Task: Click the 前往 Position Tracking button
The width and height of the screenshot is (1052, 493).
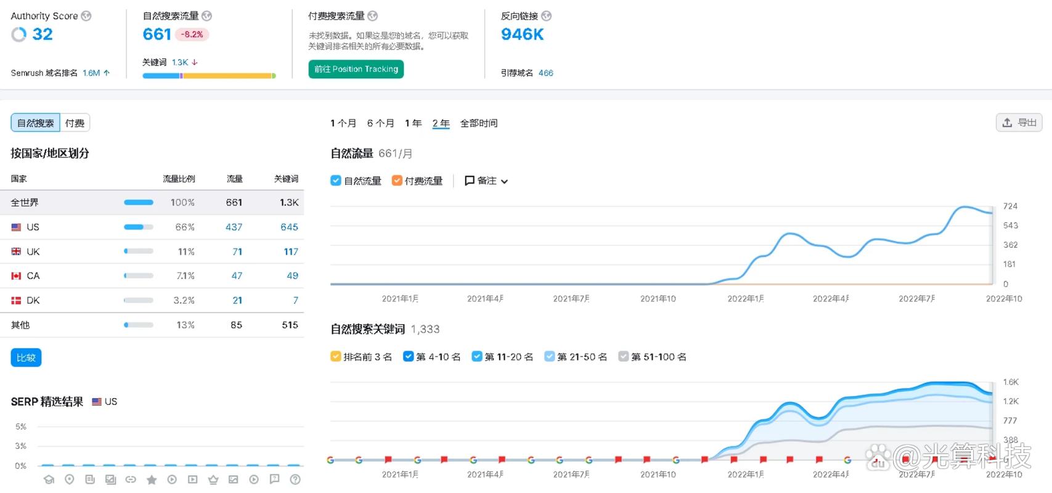Action: coord(356,69)
